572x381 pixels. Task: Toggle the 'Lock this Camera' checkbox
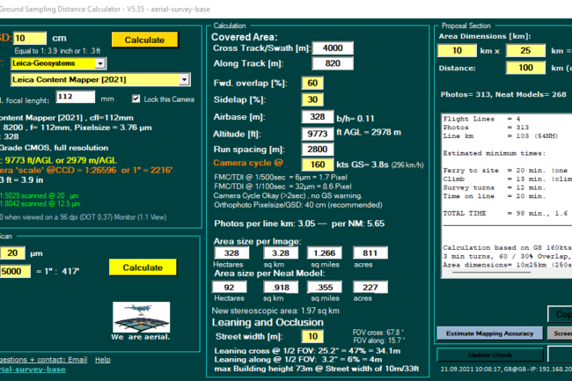tap(136, 99)
